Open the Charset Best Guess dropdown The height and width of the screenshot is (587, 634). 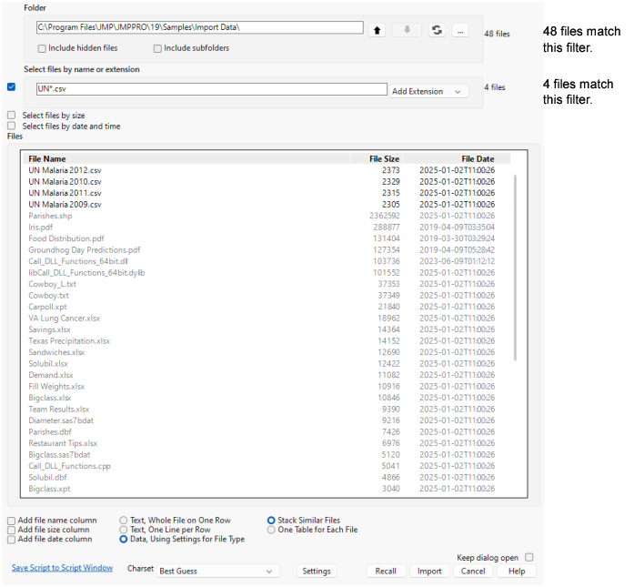[218, 572]
